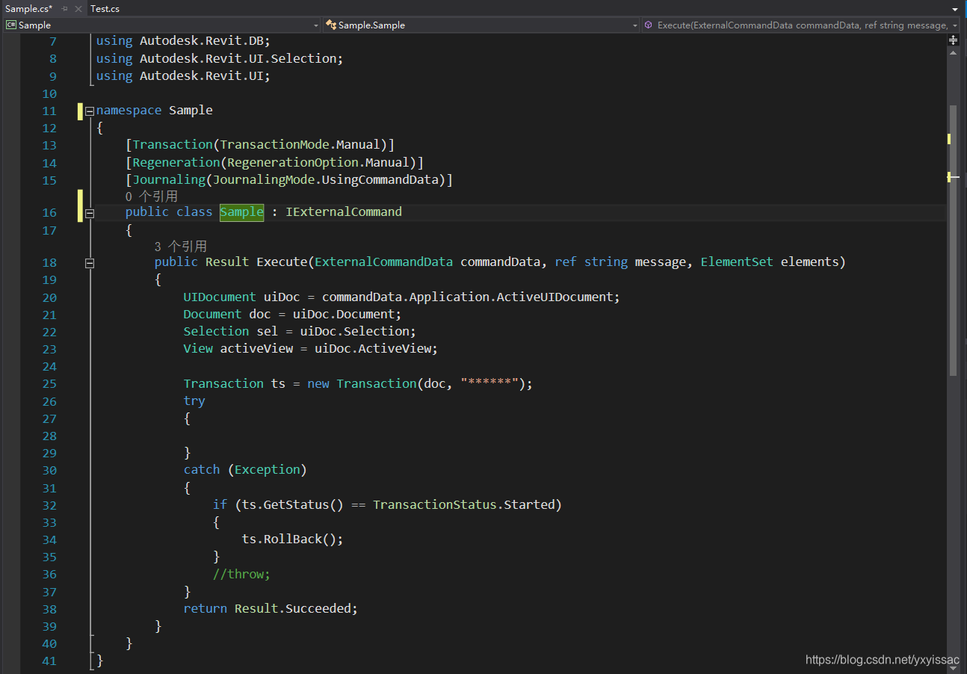Click the "******" string literal
The width and height of the screenshot is (967, 674).
489,383
